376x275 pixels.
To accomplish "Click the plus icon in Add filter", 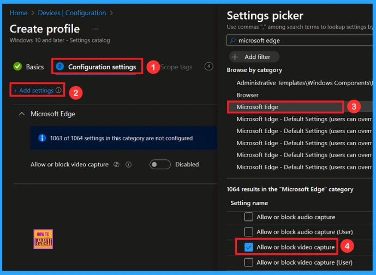I will (235, 57).
